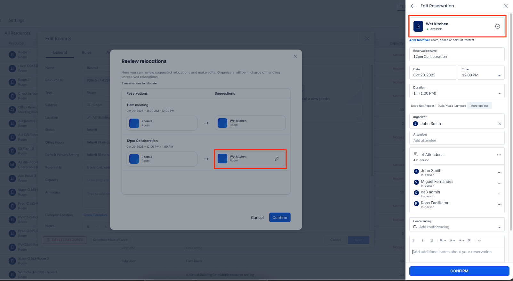The image size is (513, 281).
Task: Toggle underline in the notes editor toolbar
Action: point(431,240)
